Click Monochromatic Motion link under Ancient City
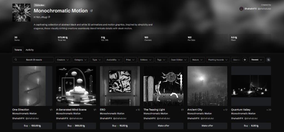This screenshot has height=132, width=284. tap(200, 113)
